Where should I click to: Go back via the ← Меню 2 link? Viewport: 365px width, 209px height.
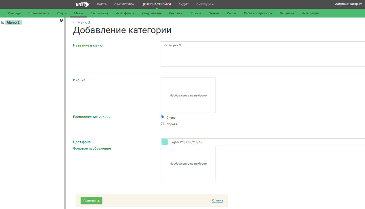coord(82,22)
